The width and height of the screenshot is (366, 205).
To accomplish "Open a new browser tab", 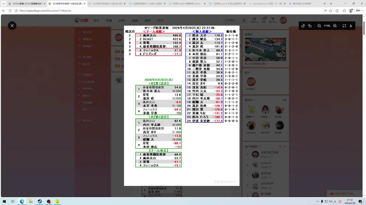I will (331, 4).
